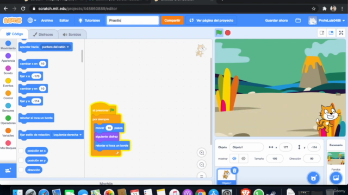Open the language globe menu

tap(32, 21)
